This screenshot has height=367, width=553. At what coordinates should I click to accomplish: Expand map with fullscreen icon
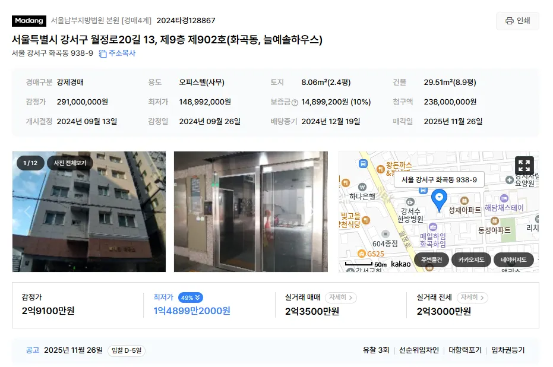coord(524,166)
